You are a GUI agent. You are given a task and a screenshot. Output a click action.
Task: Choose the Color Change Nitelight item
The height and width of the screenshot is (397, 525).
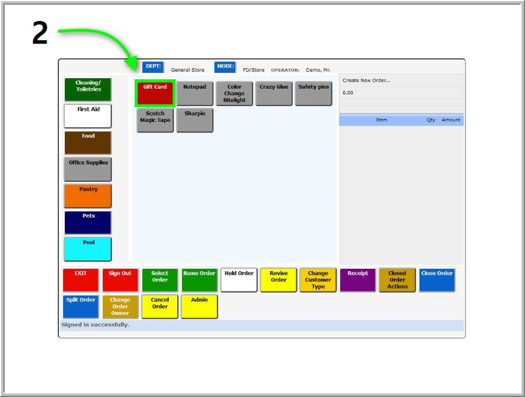235,93
